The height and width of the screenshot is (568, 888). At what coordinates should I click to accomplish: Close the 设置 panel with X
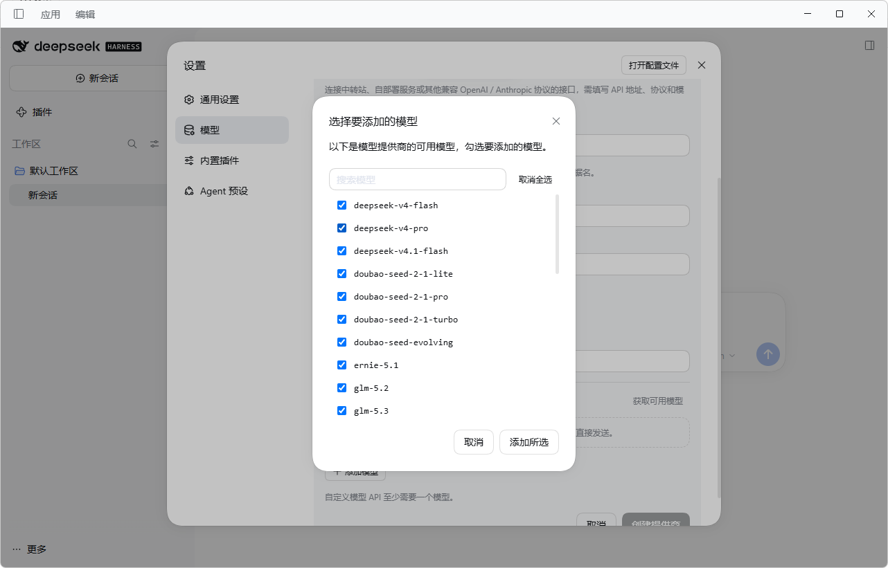tap(702, 65)
